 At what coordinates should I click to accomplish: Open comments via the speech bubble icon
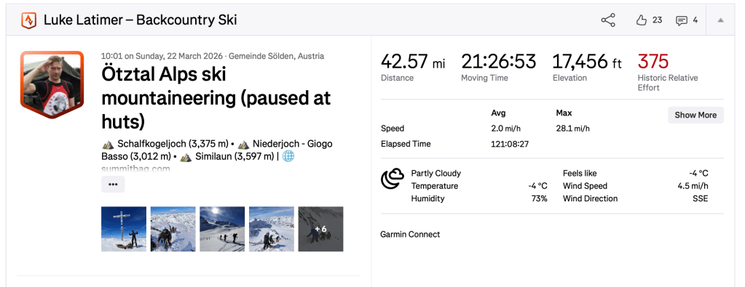coord(682,20)
